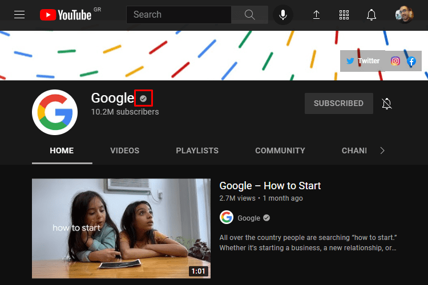The width and height of the screenshot is (428, 285).
Task: Open Google's Twitter link on banner
Action: tap(363, 61)
